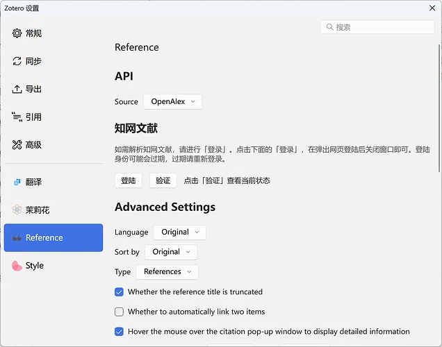Image resolution: width=442 pixels, height=347 pixels.
Task: Open the 同步 sync settings pane
Action: click(54, 61)
